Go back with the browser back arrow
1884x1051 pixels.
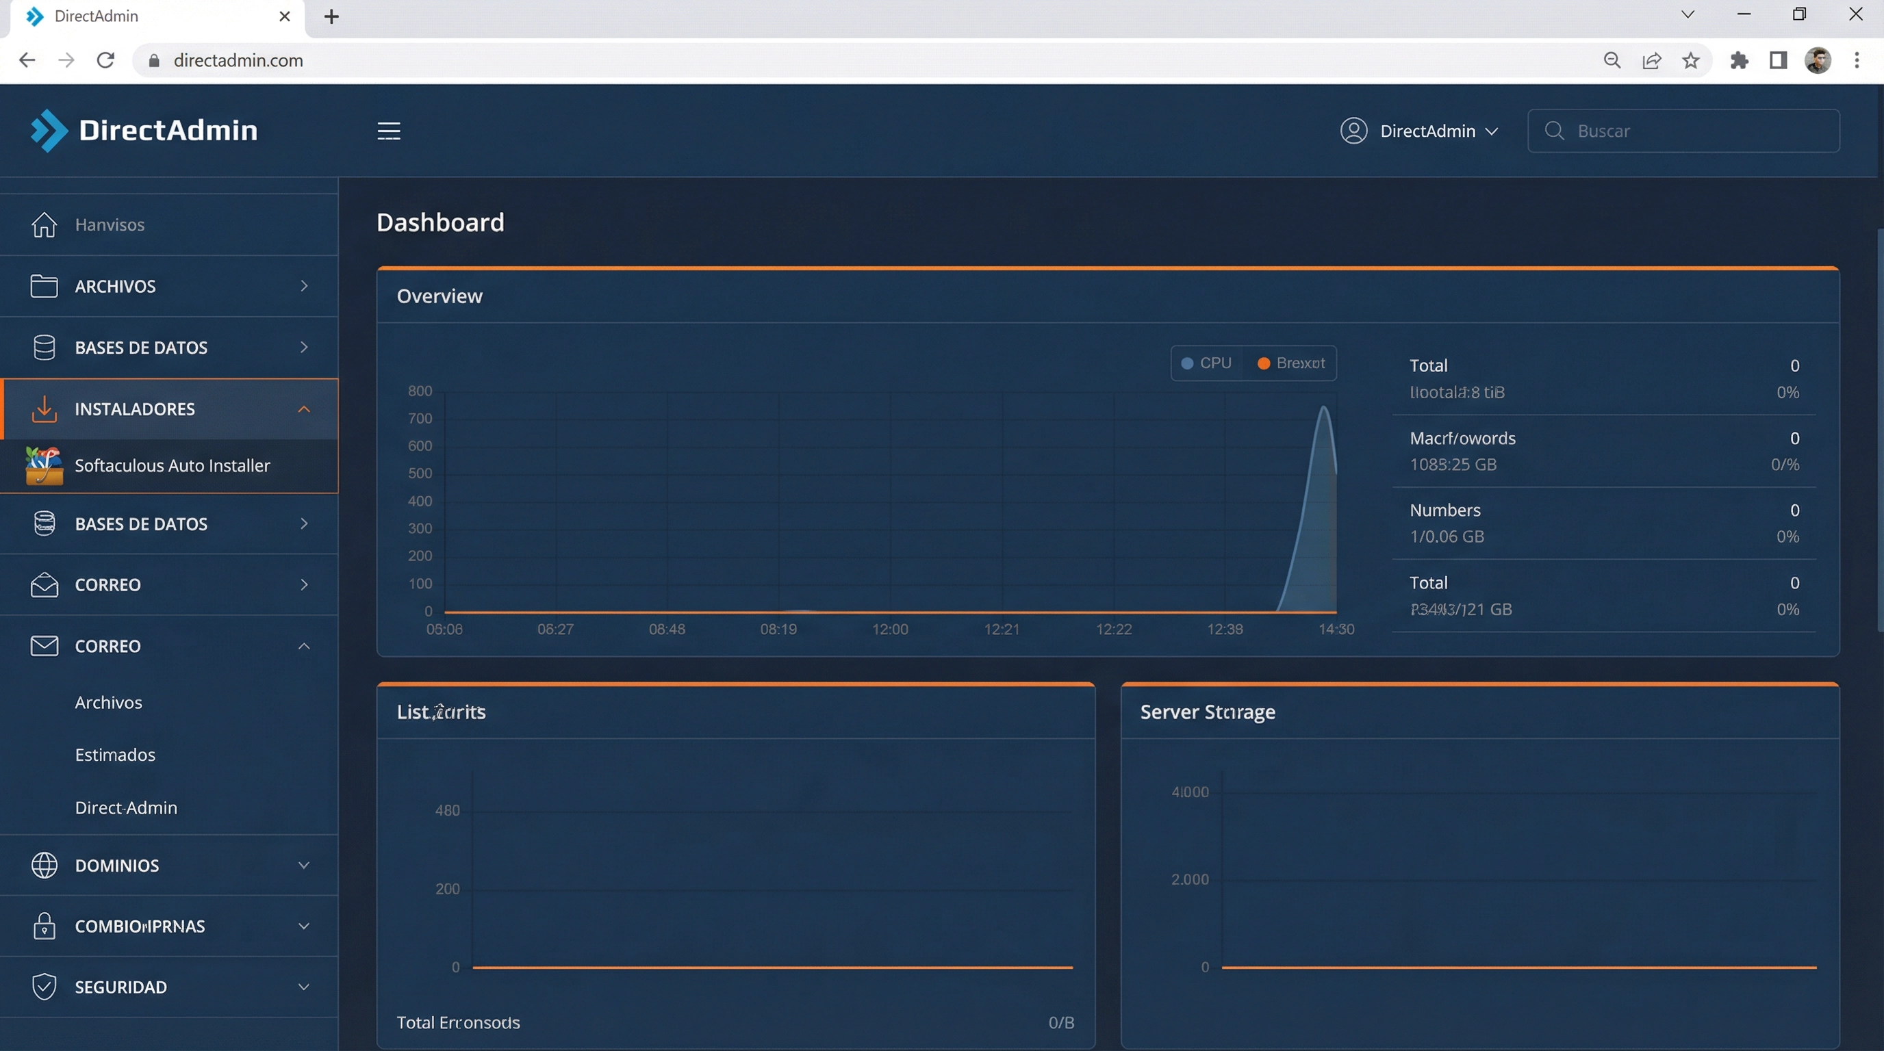[27, 60]
